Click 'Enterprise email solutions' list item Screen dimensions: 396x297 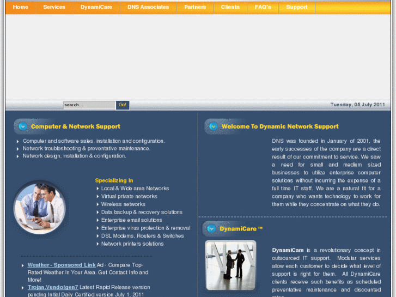coord(132,220)
